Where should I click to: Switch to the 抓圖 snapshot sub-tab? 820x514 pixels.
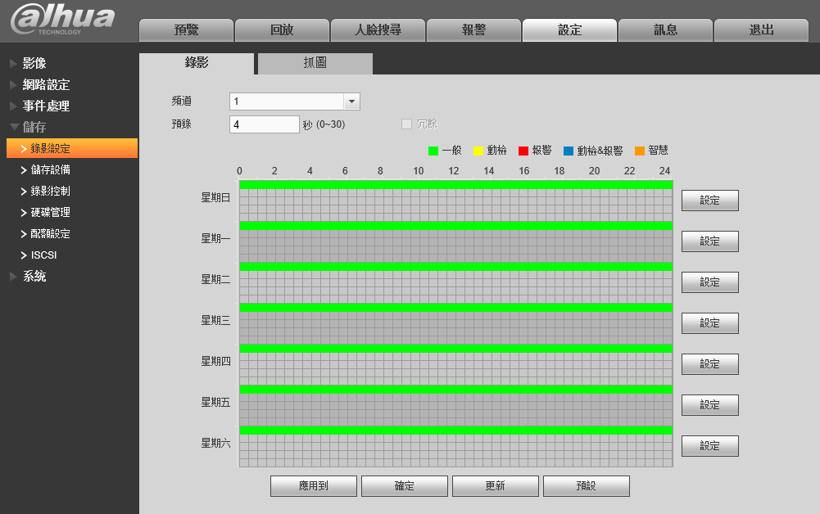coord(315,63)
